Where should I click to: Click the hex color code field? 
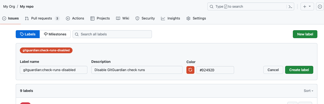coord(215,70)
